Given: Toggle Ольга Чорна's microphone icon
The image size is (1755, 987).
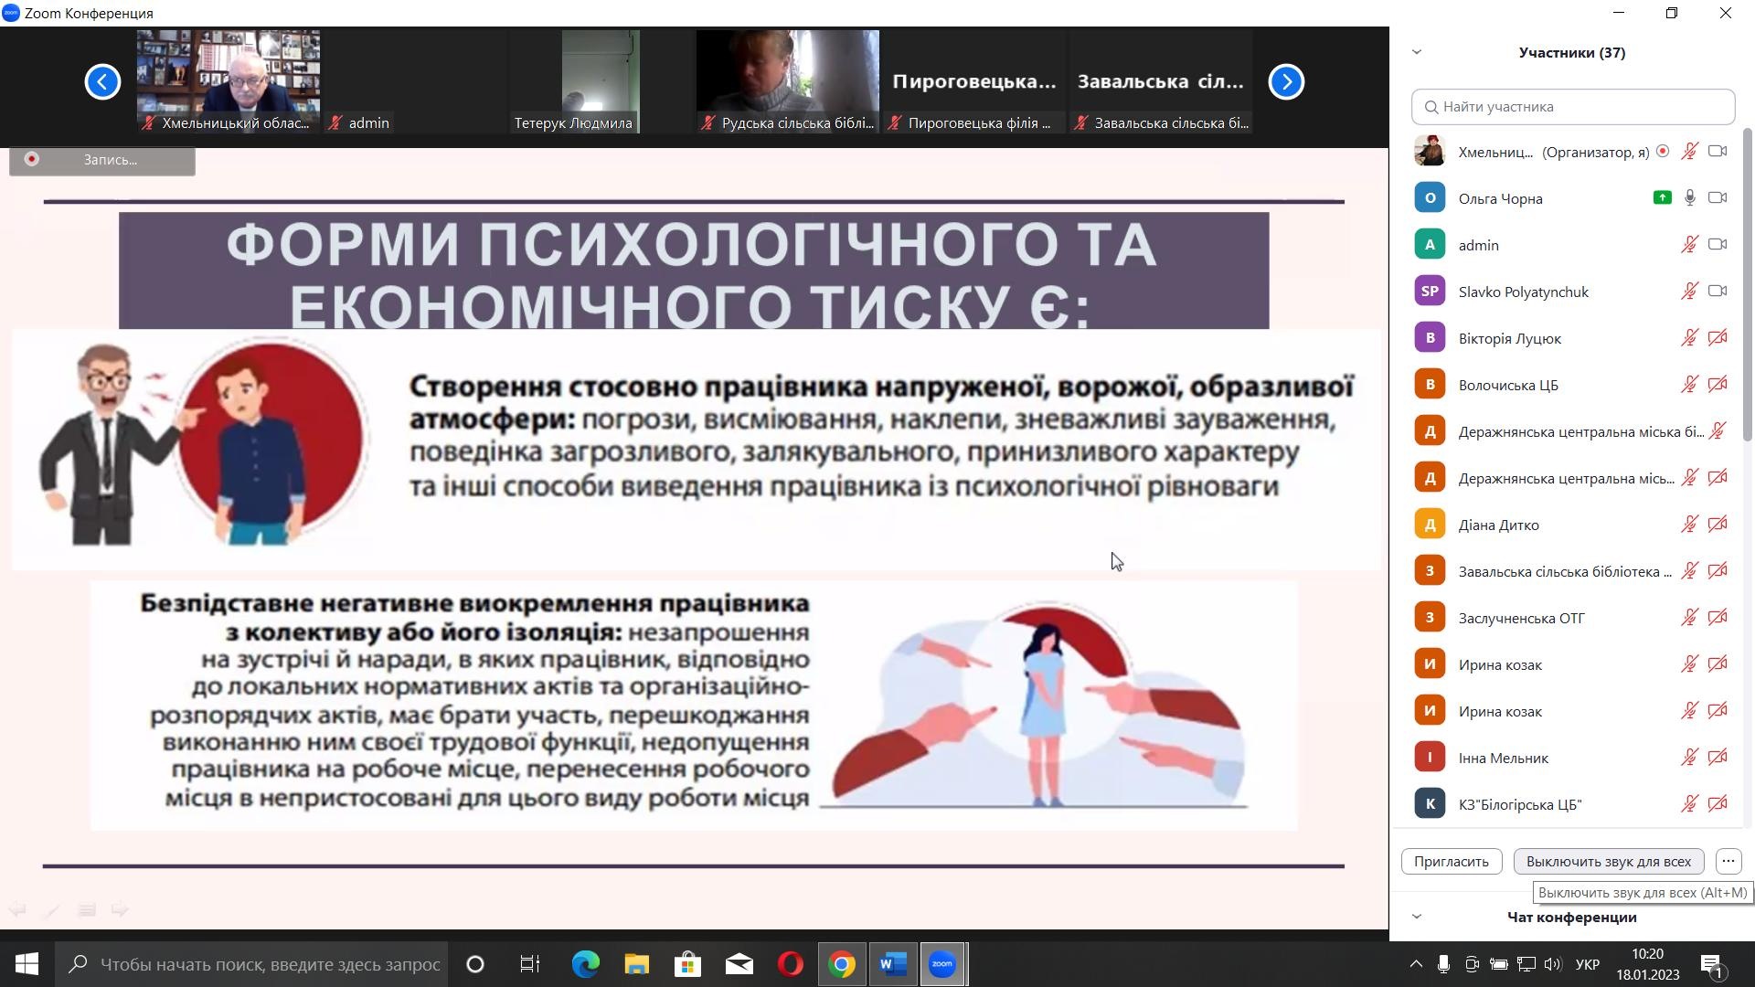Looking at the screenshot, I should click(x=1690, y=198).
